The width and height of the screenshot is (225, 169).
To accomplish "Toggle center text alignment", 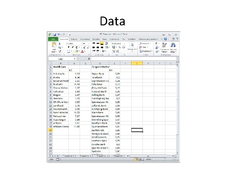I will click(98, 47).
